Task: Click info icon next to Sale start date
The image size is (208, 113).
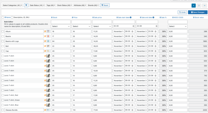Action: 130,18
